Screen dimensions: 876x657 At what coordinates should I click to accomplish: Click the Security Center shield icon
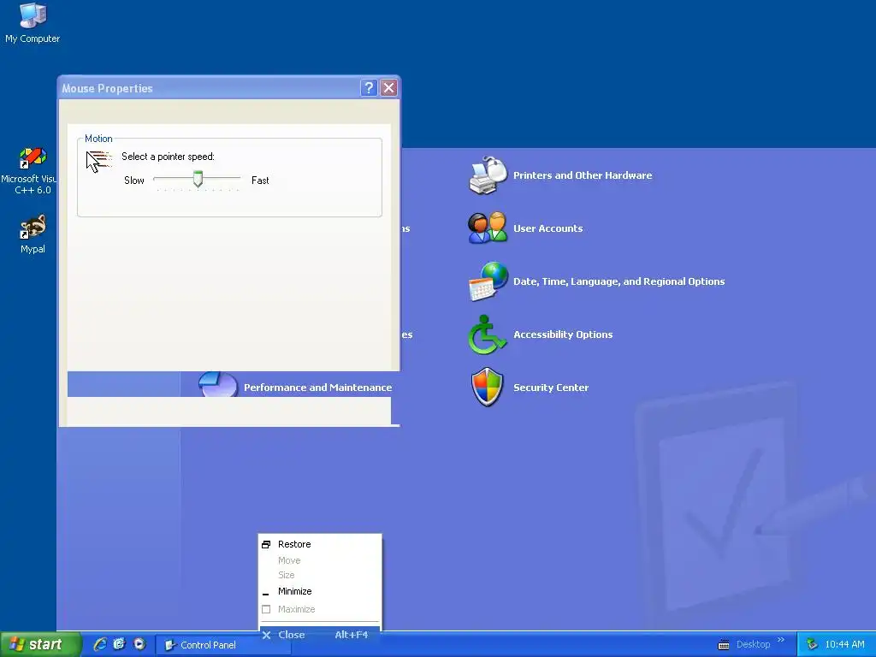tap(487, 388)
